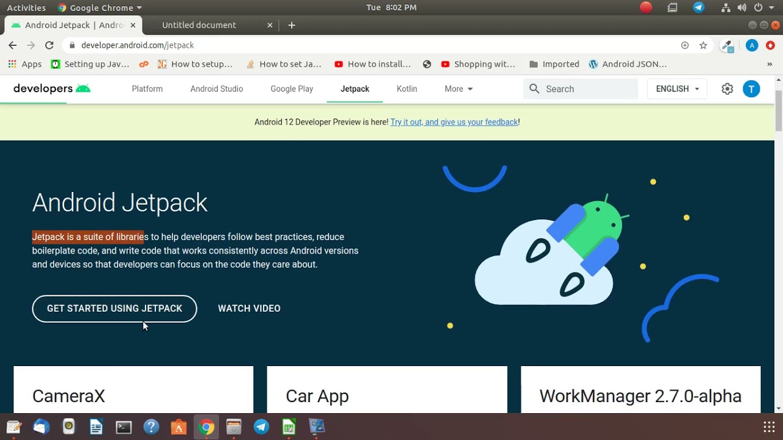This screenshot has height=440, width=783.
Task: Expand the More navigation dropdown
Action: tap(459, 89)
